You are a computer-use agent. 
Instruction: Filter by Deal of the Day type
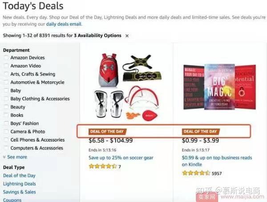(19, 176)
